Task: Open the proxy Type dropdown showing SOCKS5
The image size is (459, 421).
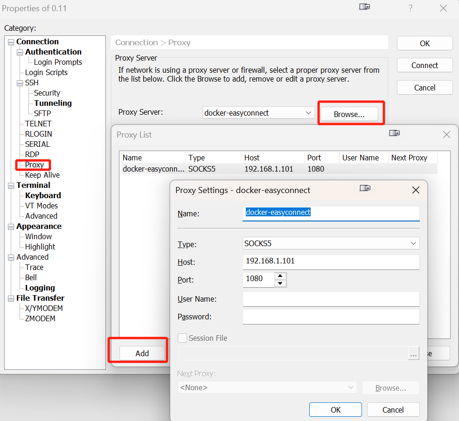Action: point(413,243)
